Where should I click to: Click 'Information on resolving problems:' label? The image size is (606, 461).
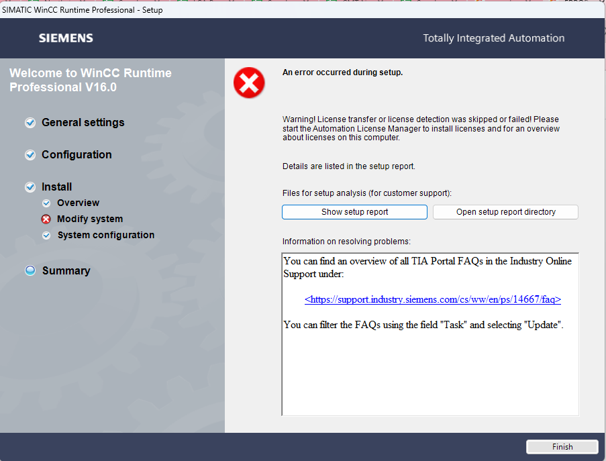pos(346,242)
